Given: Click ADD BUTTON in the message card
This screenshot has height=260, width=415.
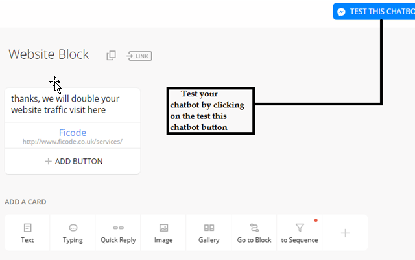Looking at the screenshot, I should click(73, 161).
